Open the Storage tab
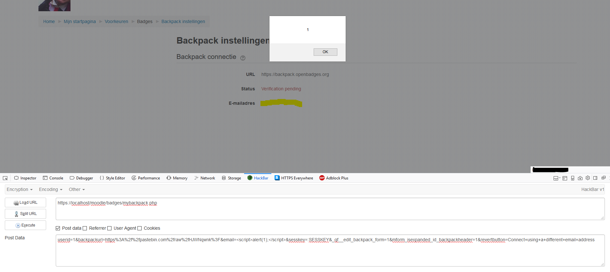 point(231,178)
